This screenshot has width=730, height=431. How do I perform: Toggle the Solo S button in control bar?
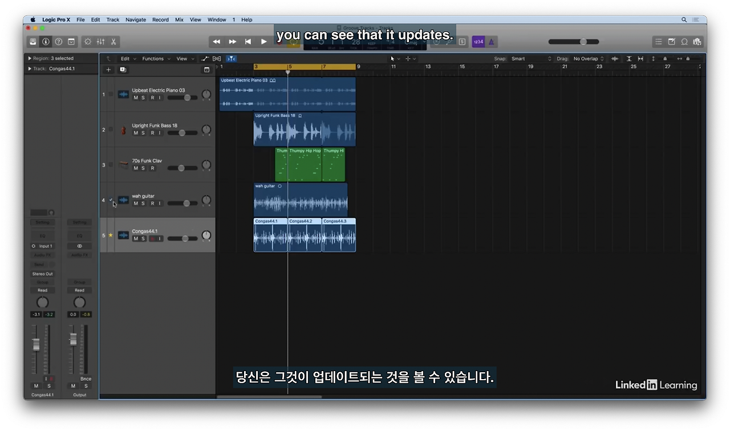coord(462,42)
